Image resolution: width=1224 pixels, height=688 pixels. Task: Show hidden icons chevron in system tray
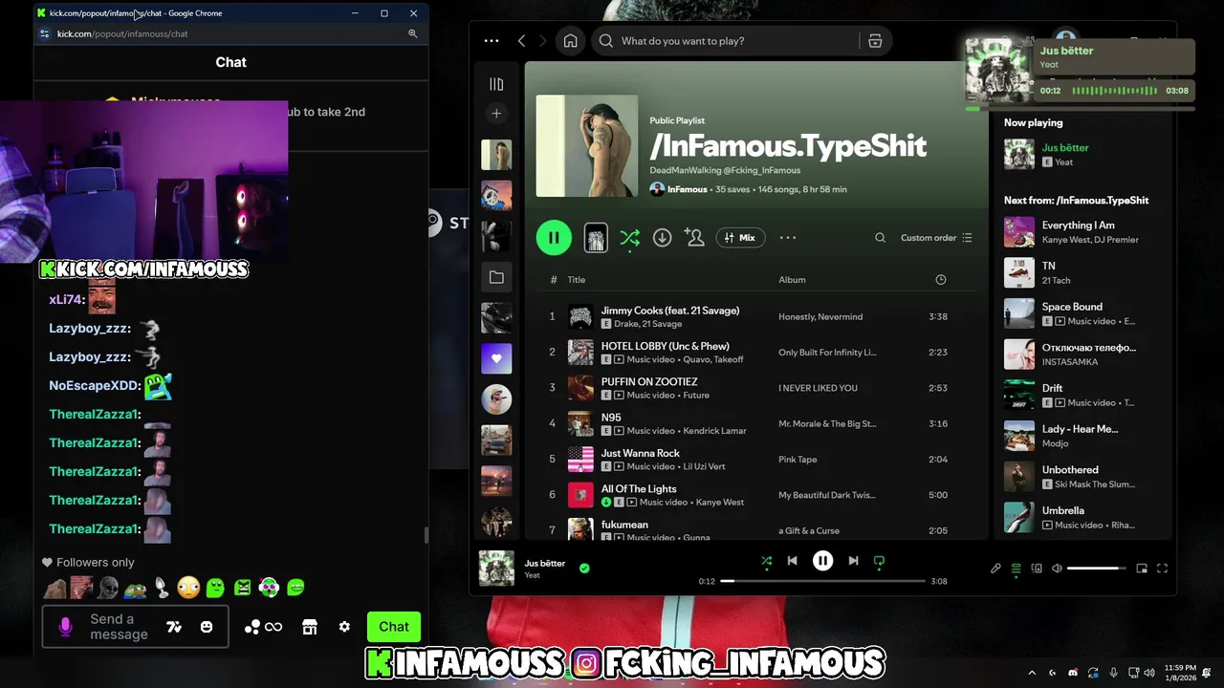tap(1032, 673)
